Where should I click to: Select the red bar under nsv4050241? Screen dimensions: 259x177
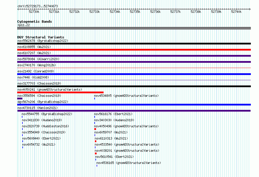coord(60,92)
